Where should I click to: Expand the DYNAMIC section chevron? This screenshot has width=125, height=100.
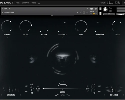pyautogui.click(x=7, y=37)
